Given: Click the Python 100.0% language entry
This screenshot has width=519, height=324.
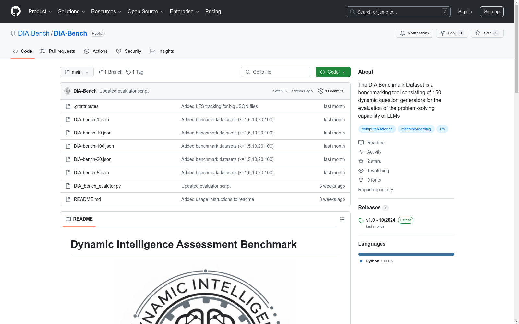Looking at the screenshot, I should tap(377, 261).
